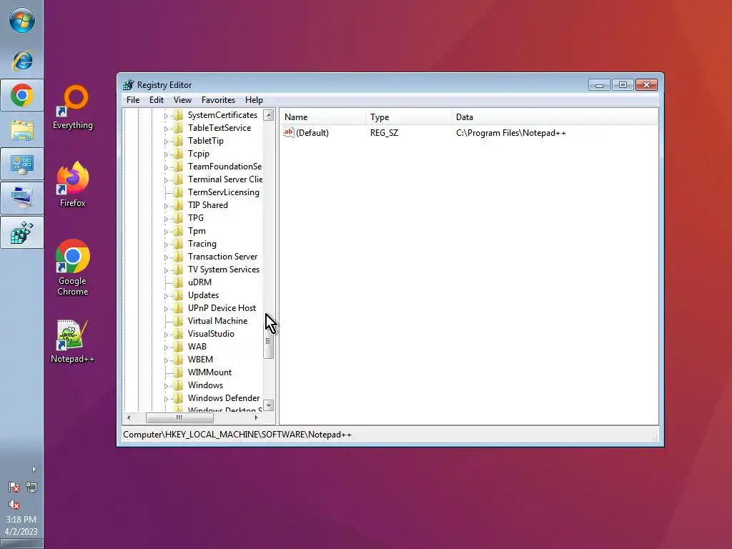
Task: Select the WAB key
Action: coord(197,347)
